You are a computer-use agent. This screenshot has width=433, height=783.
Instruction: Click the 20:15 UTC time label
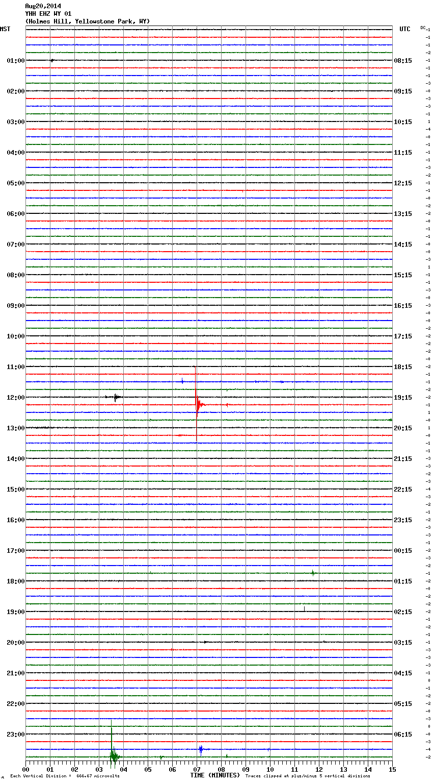pos(403,428)
